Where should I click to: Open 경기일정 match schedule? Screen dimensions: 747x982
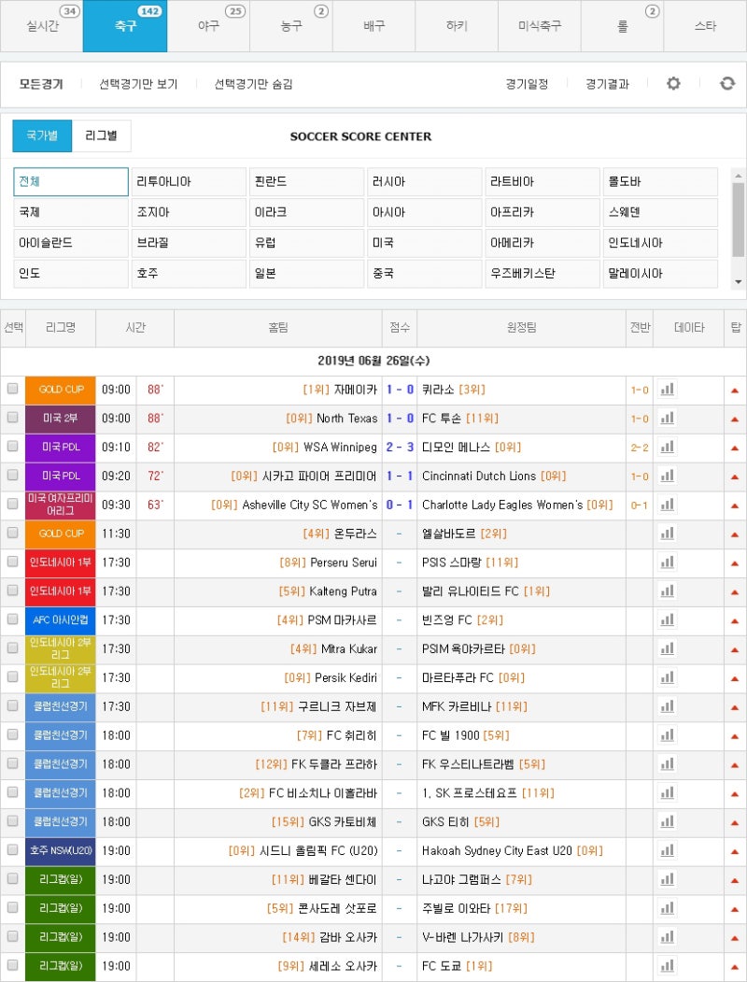point(527,84)
